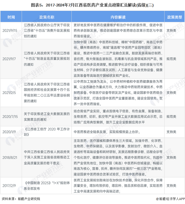The height and width of the screenshot is (204, 185).
Task: Click the content starting 更好地发挥中医药在健康维护
Action: [x=118, y=31]
